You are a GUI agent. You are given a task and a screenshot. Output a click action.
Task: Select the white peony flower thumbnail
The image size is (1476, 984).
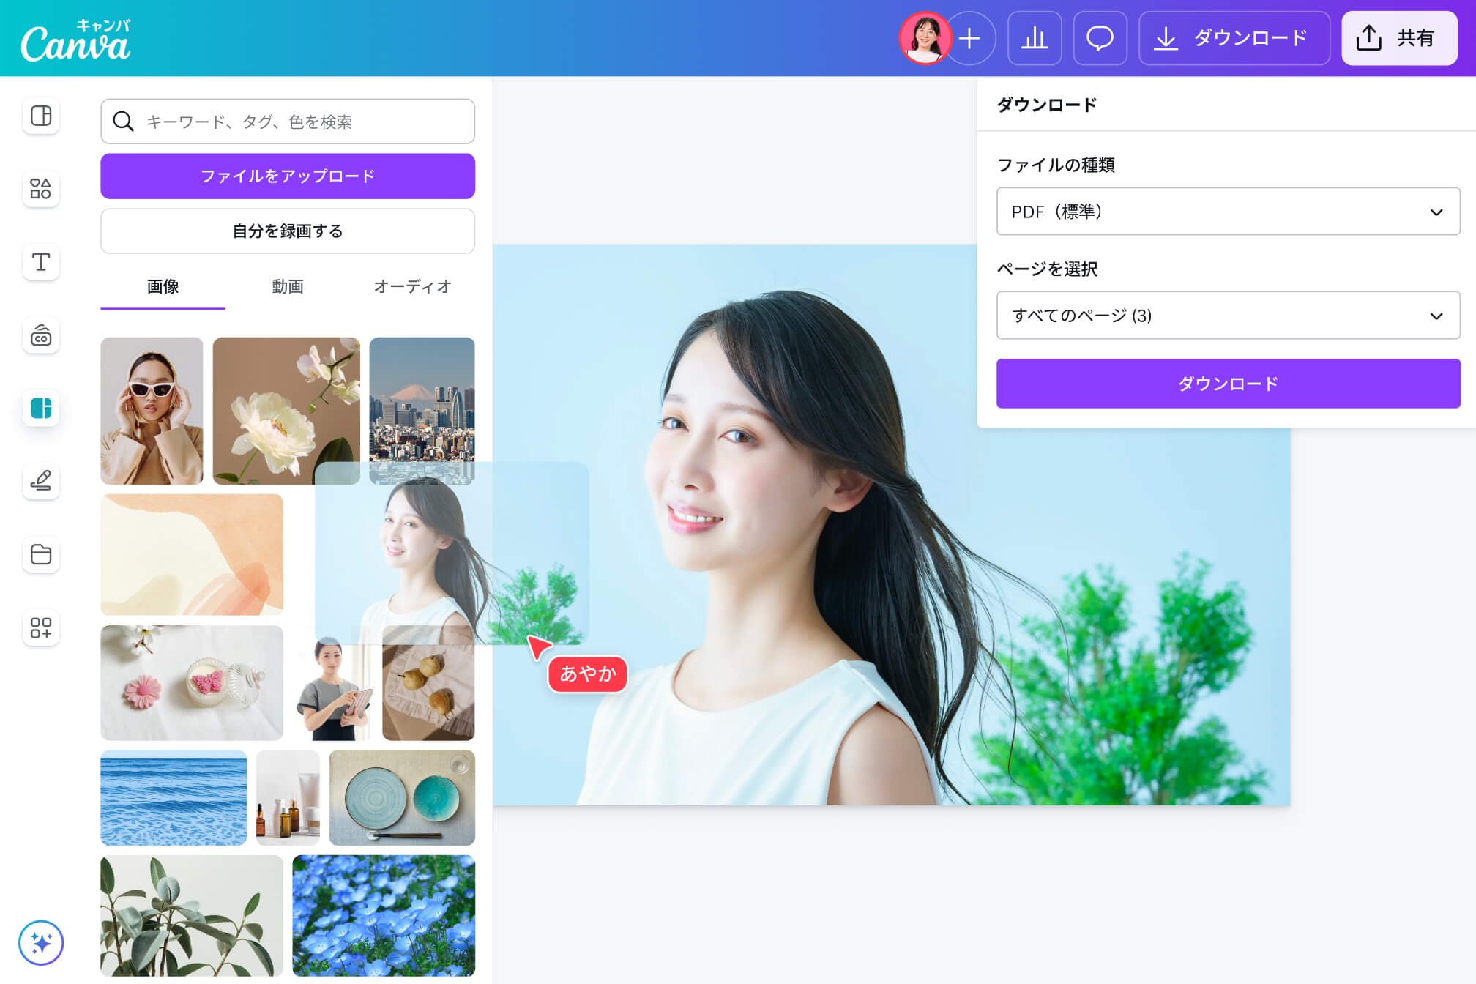286,411
